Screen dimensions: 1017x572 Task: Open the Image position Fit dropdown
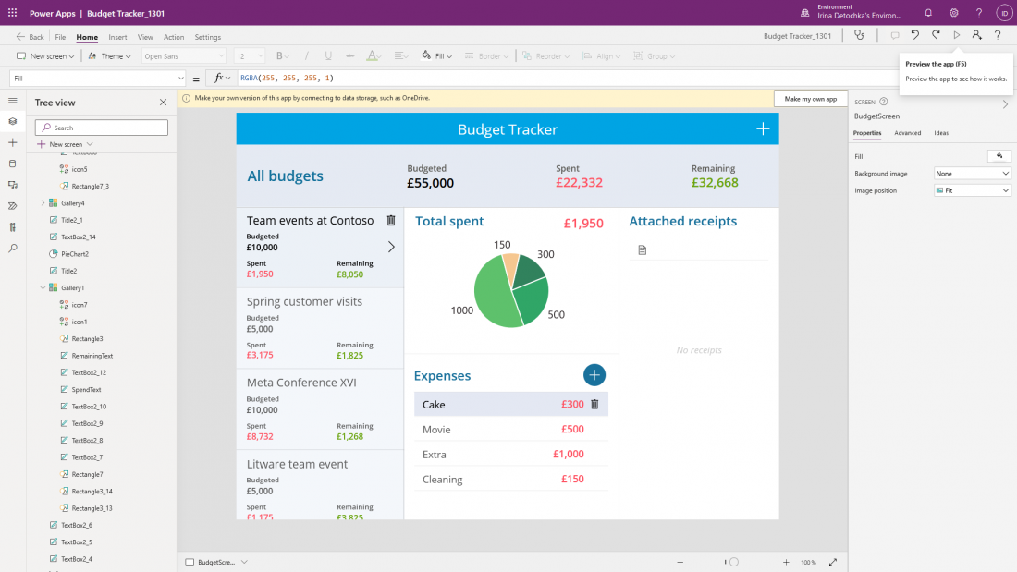point(973,190)
